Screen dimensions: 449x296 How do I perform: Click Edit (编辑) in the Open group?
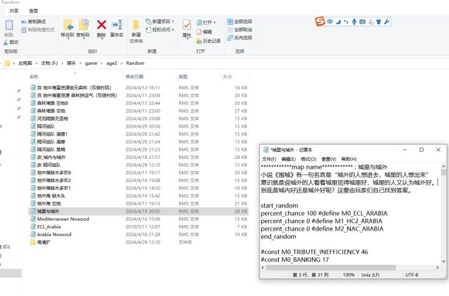(204, 32)
